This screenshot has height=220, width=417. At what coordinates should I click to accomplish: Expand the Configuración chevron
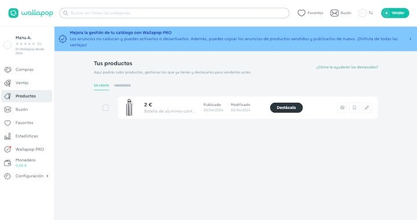pyautogui.click(x=47, y=176)
